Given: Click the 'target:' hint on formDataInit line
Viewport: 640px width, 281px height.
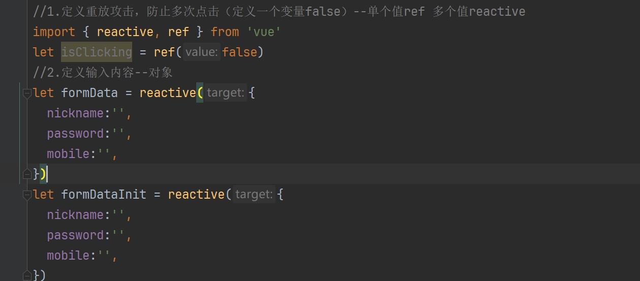Looking at the screenshot, I should click(254, 194).
